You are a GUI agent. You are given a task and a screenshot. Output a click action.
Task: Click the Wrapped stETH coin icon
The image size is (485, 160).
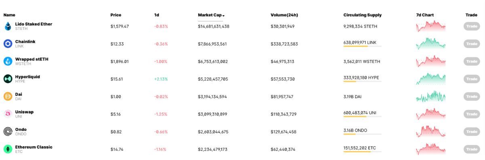click(x=8, y=61)
